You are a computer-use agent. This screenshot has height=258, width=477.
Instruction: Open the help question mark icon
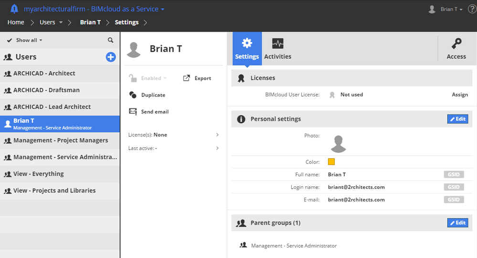point(472,9)
